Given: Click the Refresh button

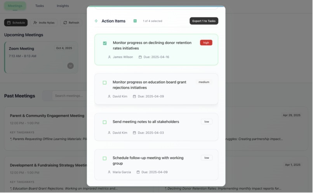Looking at the screenshot, I should 71,23.
